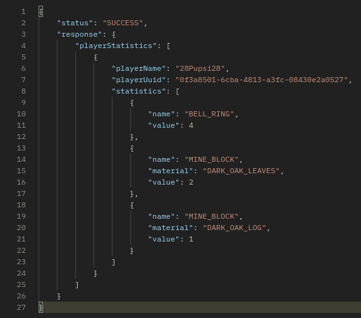The image size is (361, 318).
Task: Click line number 27 in gutter
Action: tap(21, 307)
